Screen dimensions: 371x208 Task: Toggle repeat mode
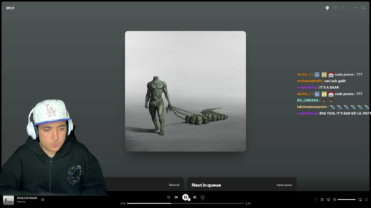tap(203, 198)
